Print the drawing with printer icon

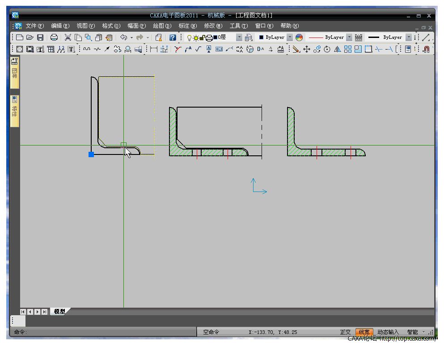point(54,38)
